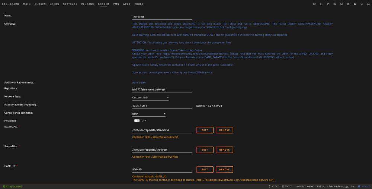
Task: Click the Unraid webGui copyright text
Action: [326, 187]
